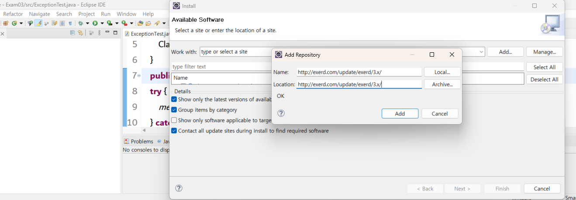Click Cancel at the Install dialog bottom
Image resolution: width=576 pixels, height=200 pixels.
[542, 189]
